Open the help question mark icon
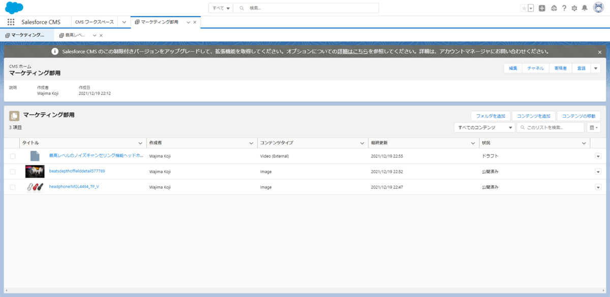 pos(564,8)
